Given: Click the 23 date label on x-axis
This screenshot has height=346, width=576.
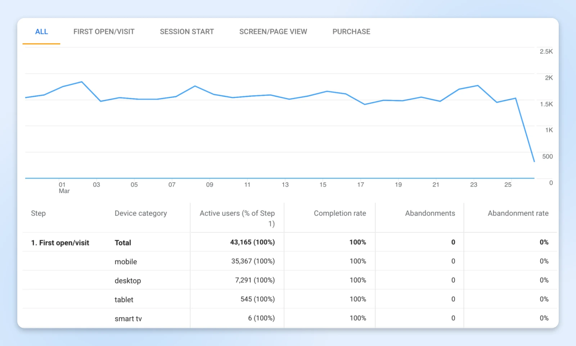Looking at the screenshot, I should [473, 185].
